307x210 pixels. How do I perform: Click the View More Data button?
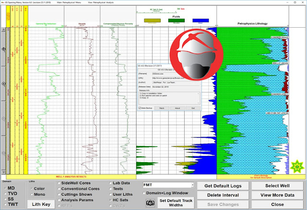(x=277, y=195)
